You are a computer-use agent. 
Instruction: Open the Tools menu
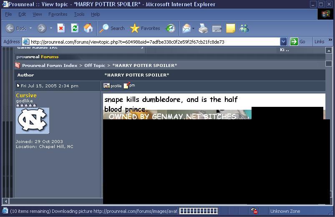[x=79, y=14]
